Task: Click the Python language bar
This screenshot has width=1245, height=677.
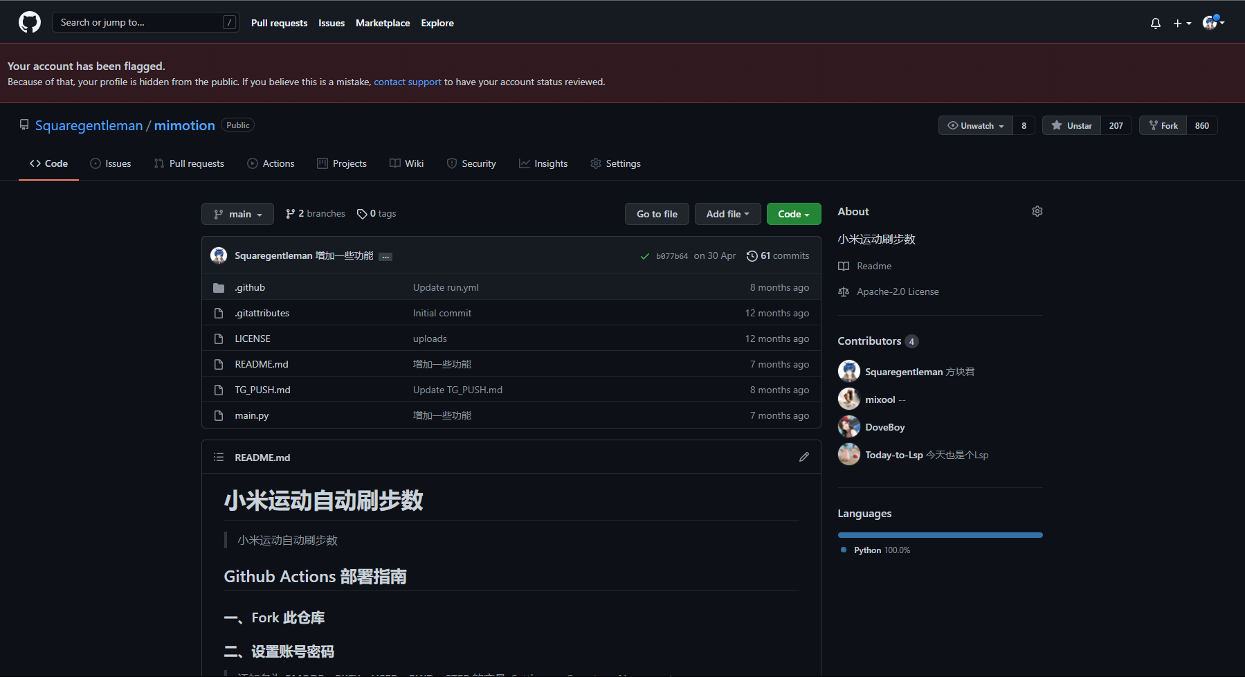Action: (x=940, y=535)
